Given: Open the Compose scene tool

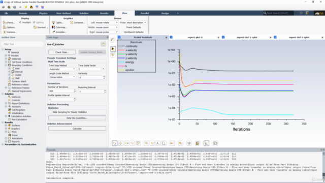Looking at the screenshot, I should click(77, 22).
